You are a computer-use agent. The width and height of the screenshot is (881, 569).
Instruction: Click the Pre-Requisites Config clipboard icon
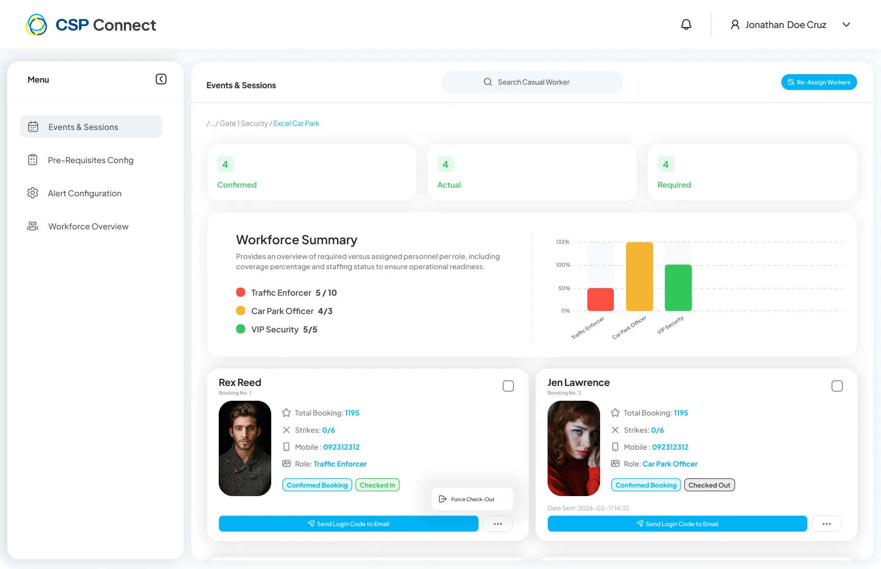(x=33, y=160)
